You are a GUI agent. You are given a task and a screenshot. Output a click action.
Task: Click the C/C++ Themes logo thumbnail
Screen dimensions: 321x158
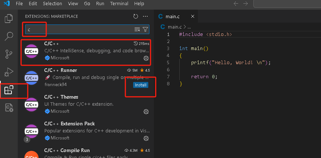tap(31, 105)
